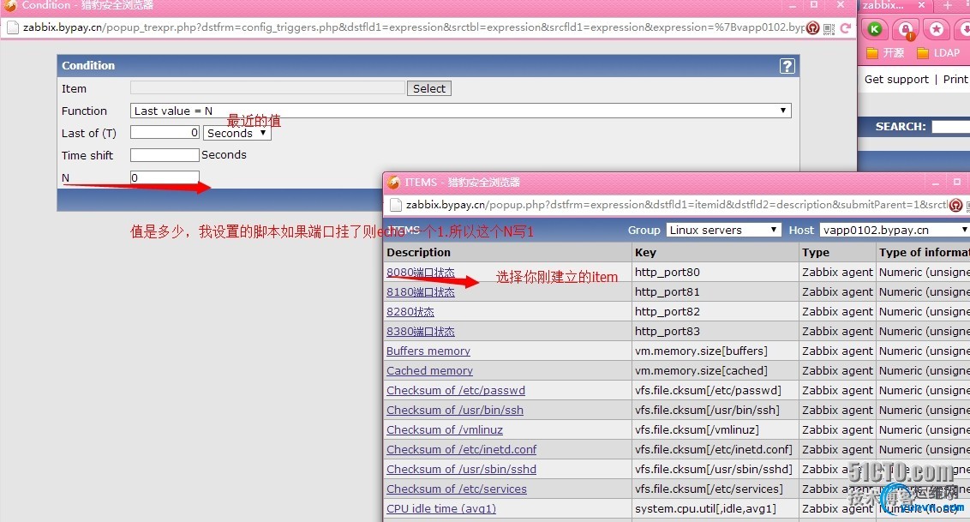Open the LDAP bookmark folder

(x=938, y=53)
